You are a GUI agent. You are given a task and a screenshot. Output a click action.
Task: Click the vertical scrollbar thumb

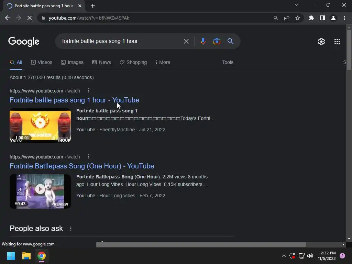tap(349, 50)
